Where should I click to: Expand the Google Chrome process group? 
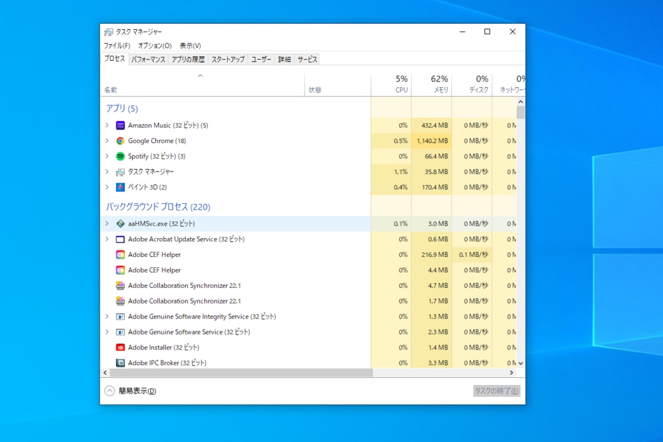tap(107, 140)
